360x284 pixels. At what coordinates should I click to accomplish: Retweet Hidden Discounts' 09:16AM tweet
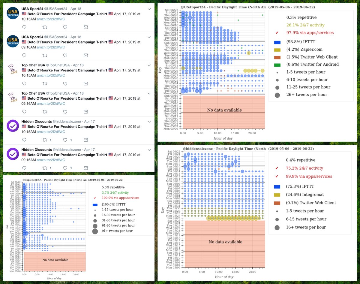pyautogui.click(x=45, y=168)
